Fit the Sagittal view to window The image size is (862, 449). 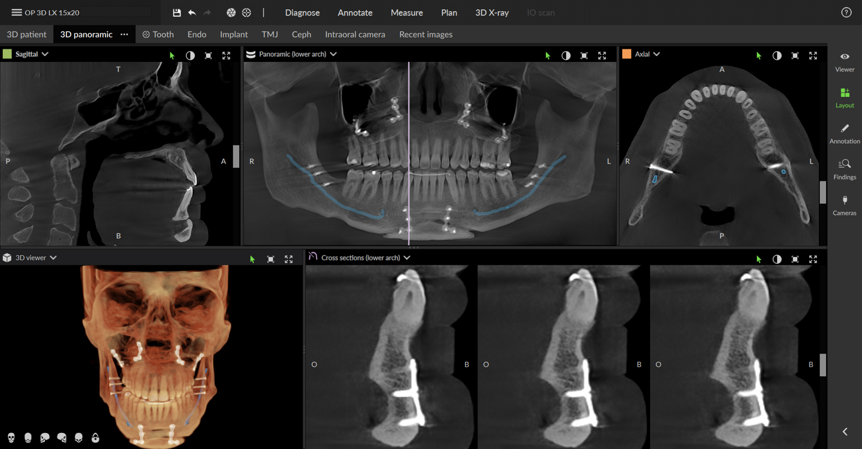pos(208,55)
